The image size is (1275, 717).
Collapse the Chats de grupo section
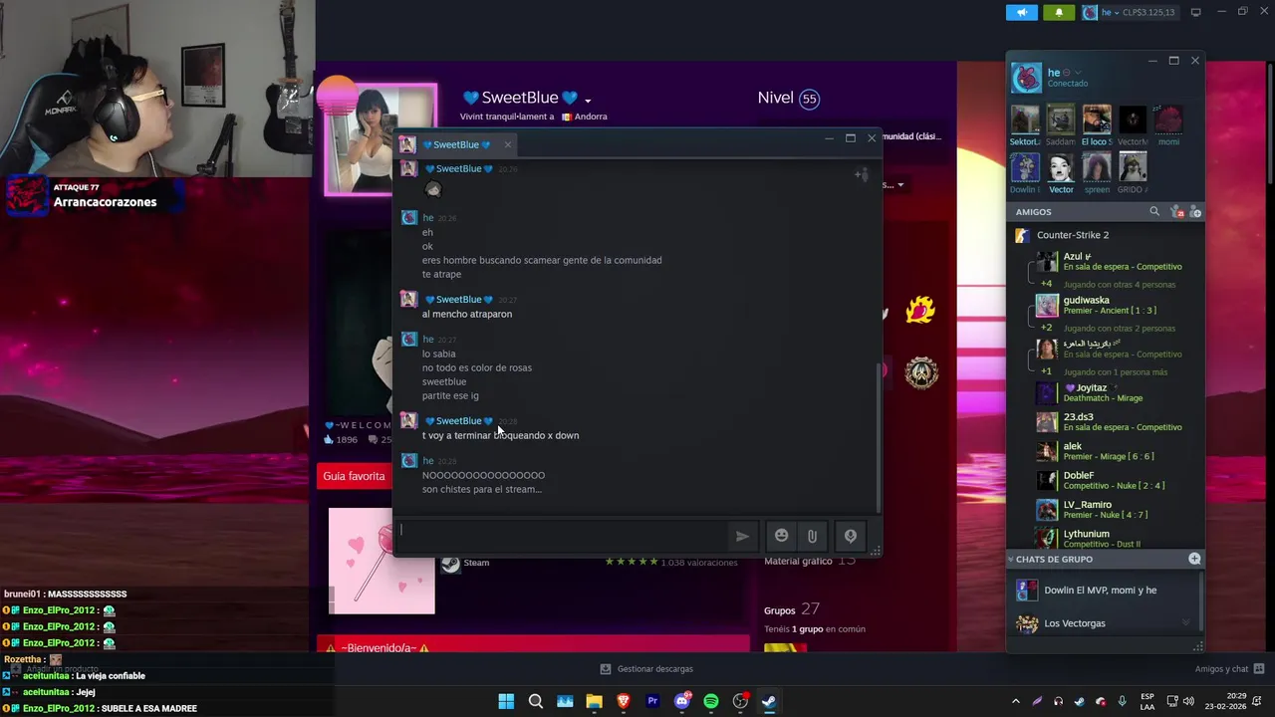[x=1009, y=560]
